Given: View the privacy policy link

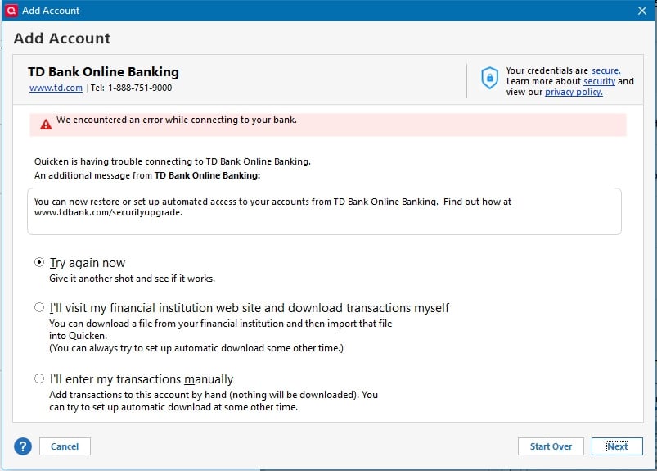Looking at the screenshot, I should (574, 92).
